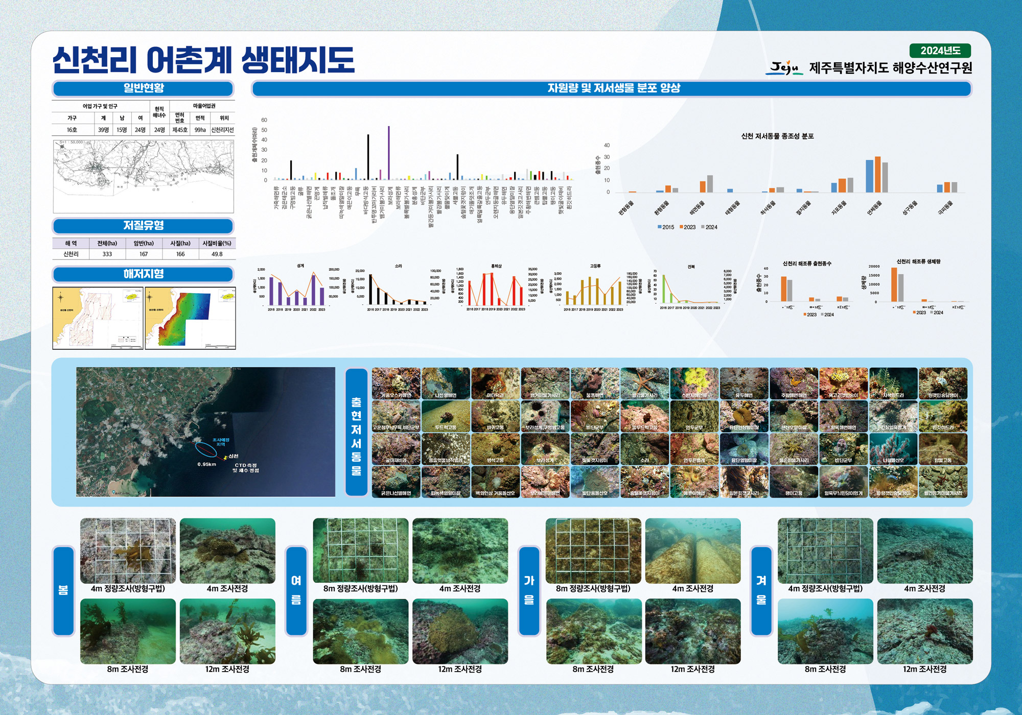Screen dimensions: 1022x715
Task: Click the 전복 abalone trend chart
Action: tap(691, 289)
